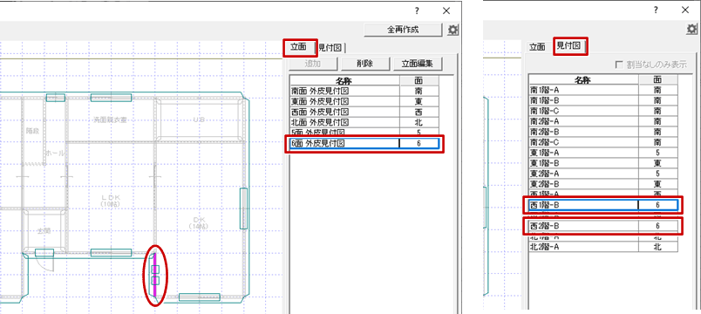701x314 pixels.
Task: Select the 南面 外皮見付図 row
Action: (364, 91)
